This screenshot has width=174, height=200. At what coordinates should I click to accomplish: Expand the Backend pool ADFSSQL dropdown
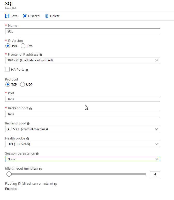83,129
